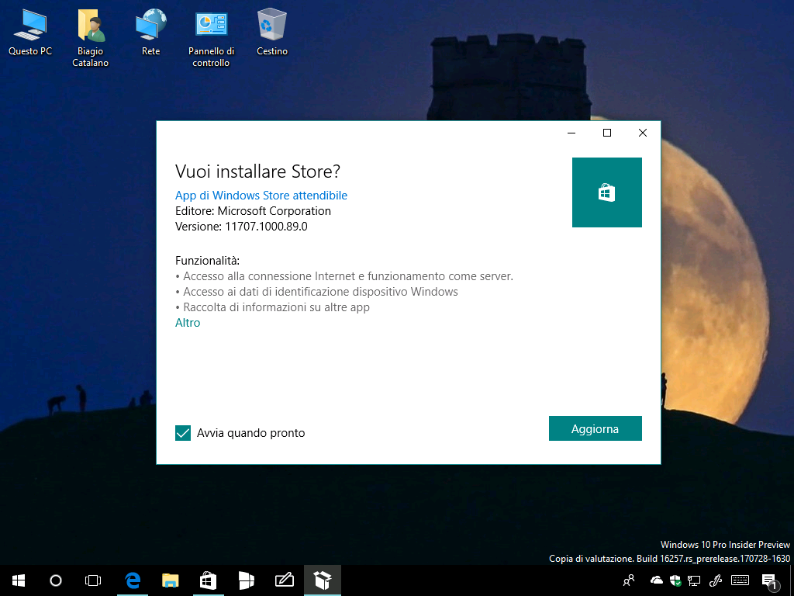794x596 pixels.
Task: Open the Pannello di controllo icon
Action: [x=211, y=37]
